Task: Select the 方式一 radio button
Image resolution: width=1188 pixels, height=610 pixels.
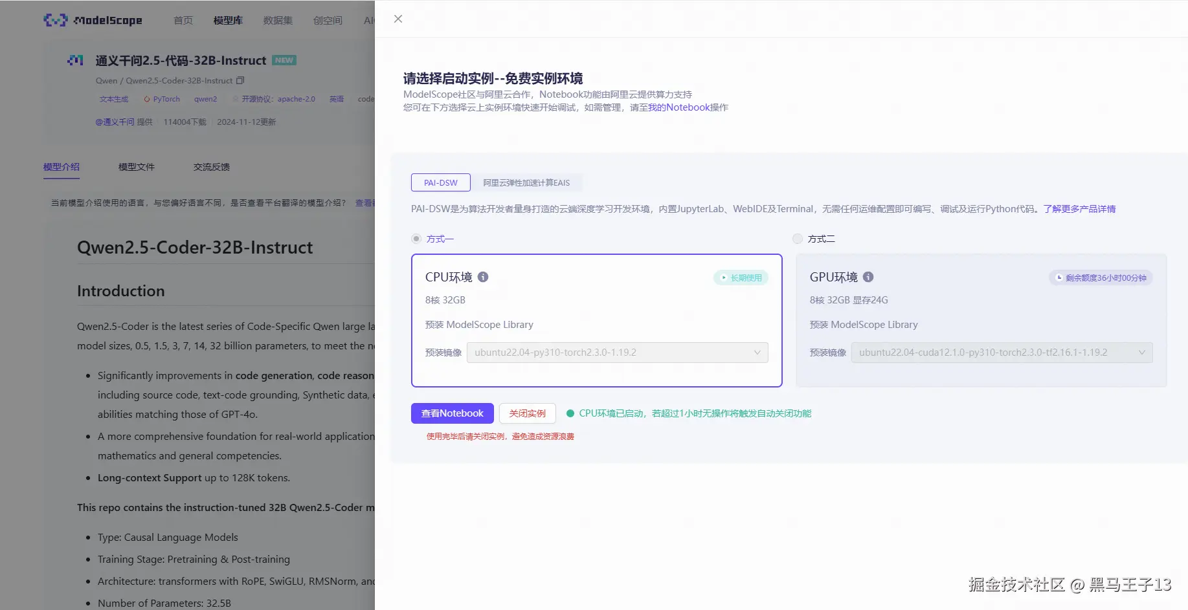Action: click(416, 239)
